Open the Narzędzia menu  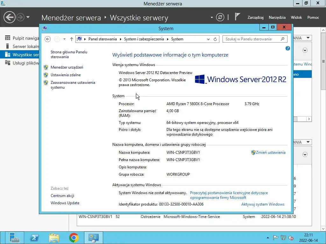coord(277,17)
